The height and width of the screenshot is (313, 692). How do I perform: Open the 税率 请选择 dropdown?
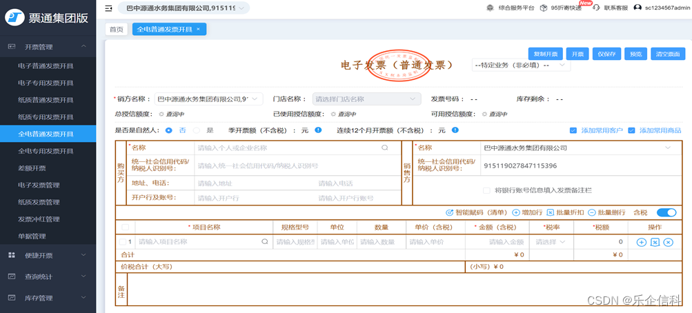click(551, 241)
